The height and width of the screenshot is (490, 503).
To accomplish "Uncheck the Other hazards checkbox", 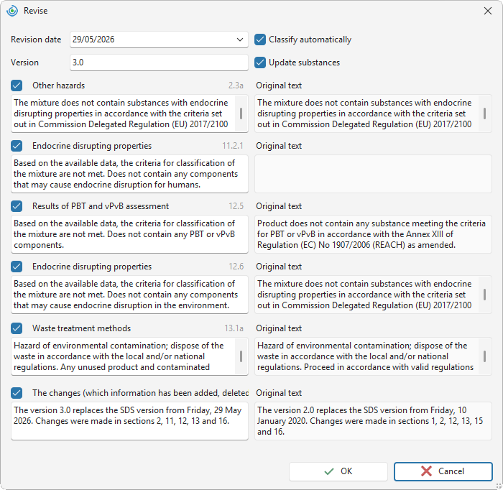I will click(x=17, y=85).
